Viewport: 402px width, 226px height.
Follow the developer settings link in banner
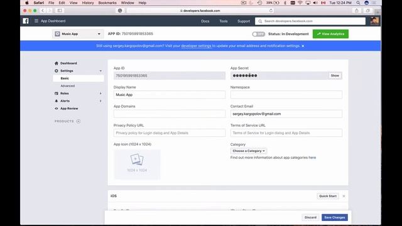196,46
